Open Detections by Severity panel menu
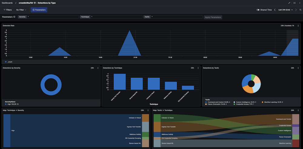This screenshot has width=303, height=149. 98,68
